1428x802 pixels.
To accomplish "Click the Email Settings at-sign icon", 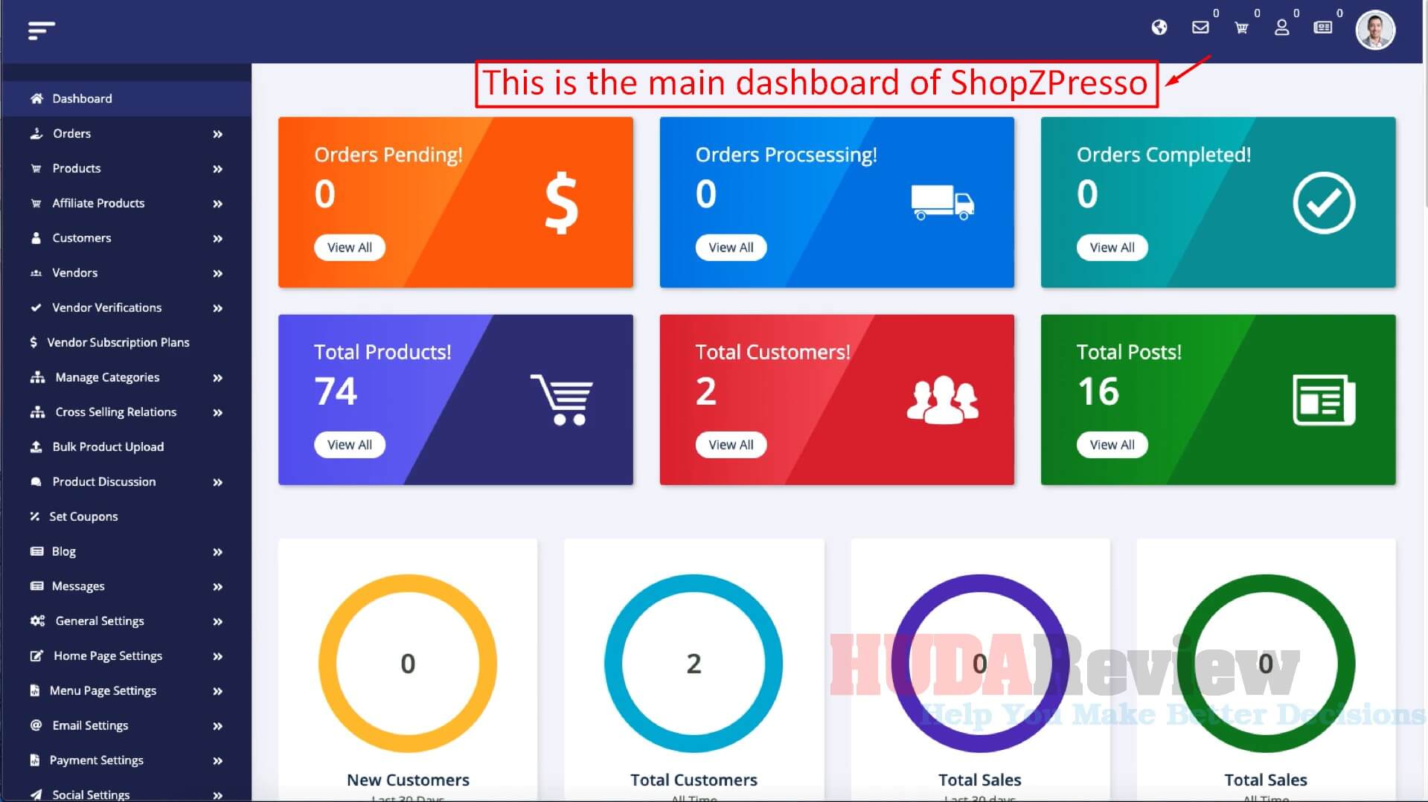I will coord(36,725).
